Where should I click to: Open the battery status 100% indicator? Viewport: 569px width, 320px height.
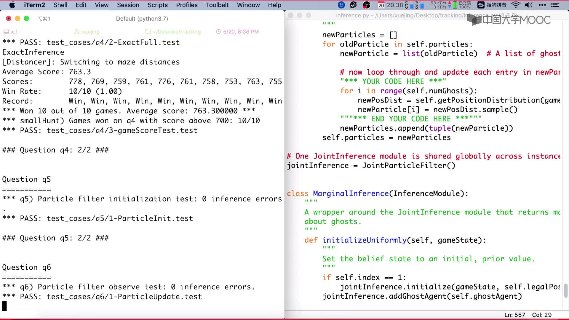462,5
